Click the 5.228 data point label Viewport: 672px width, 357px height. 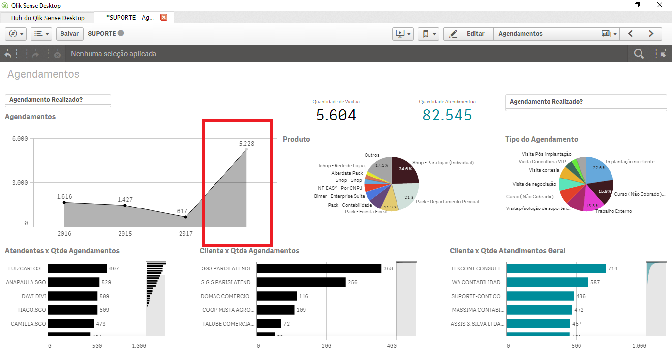pos(246,144)
